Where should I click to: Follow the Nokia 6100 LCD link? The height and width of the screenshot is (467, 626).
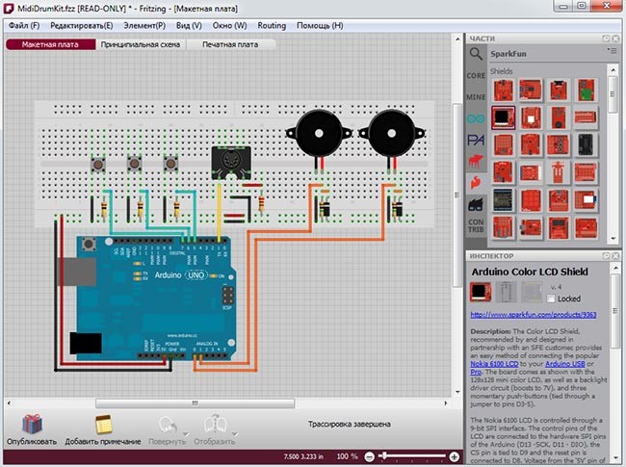pos(494,364)
